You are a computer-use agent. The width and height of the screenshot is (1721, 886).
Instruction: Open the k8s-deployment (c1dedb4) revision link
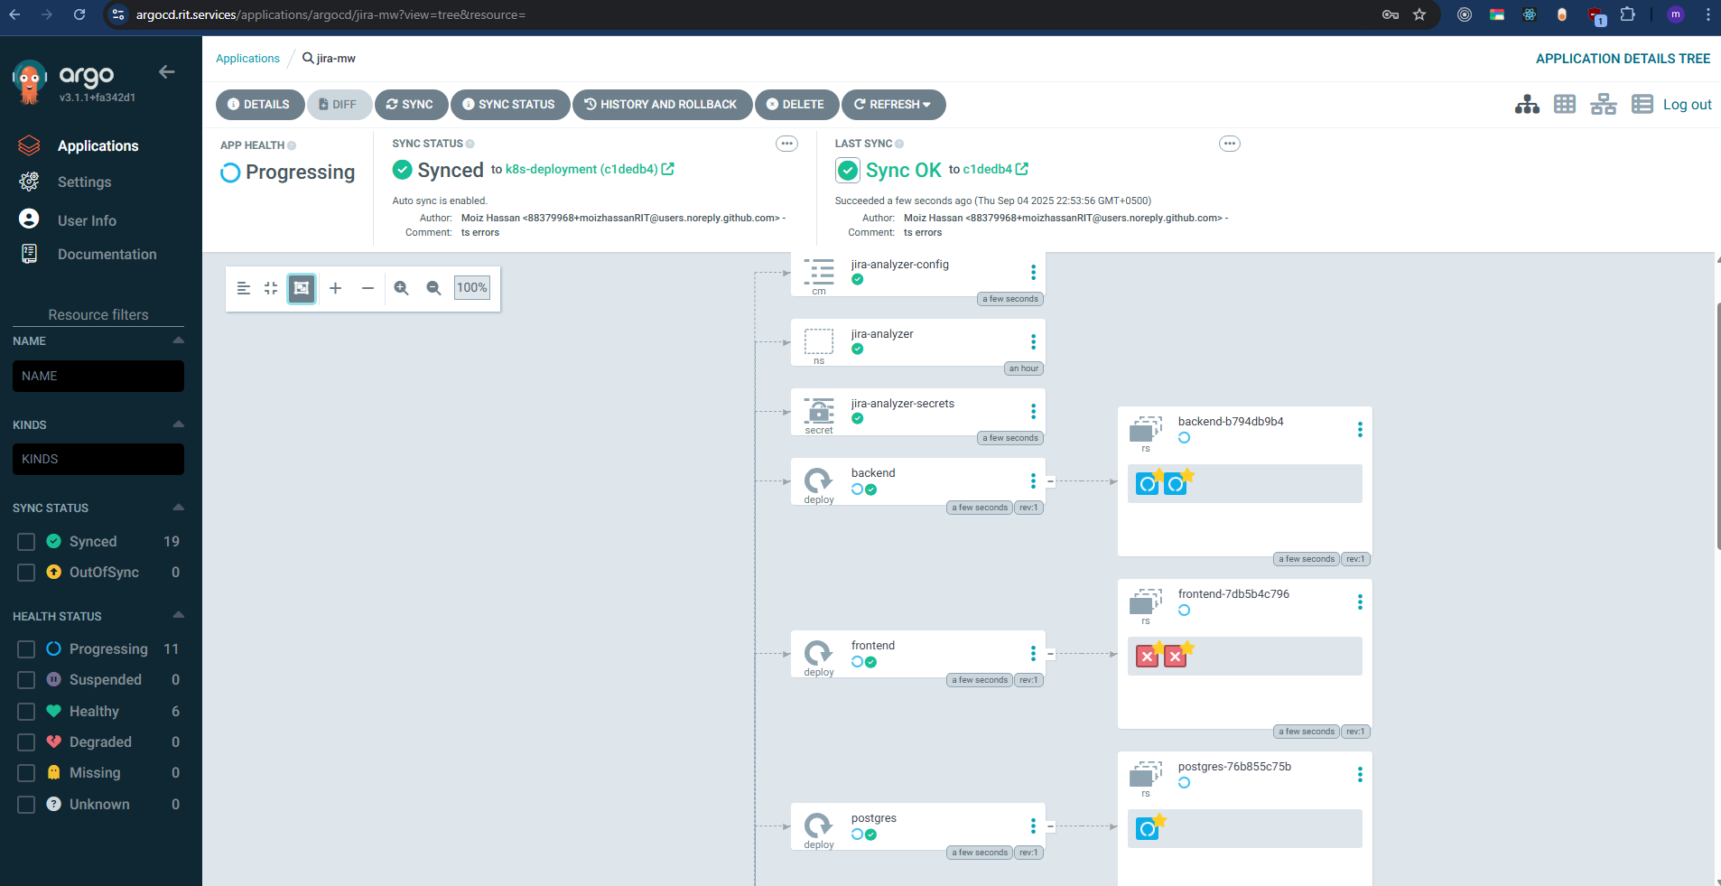point(590,169)
